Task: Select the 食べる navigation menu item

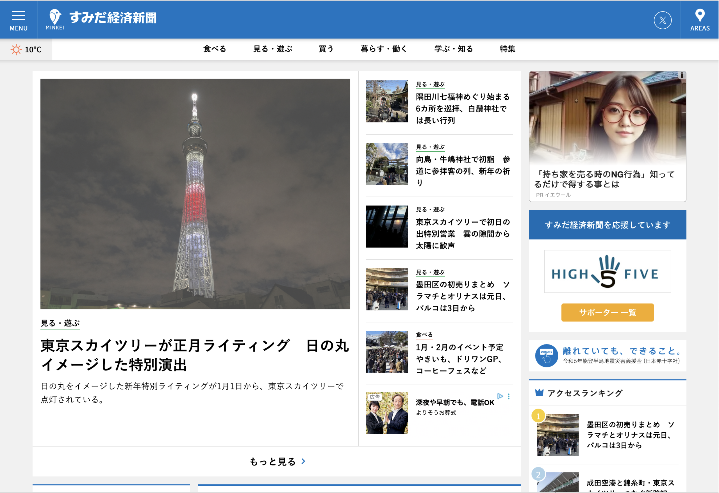Action: (x=214, y=49)
